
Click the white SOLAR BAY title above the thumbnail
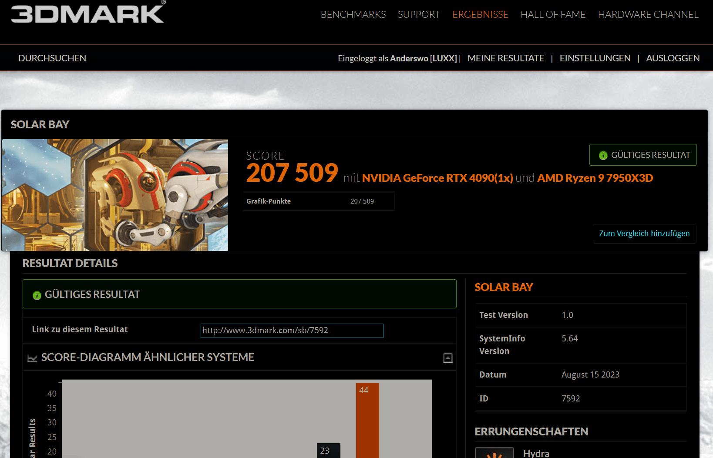tap(40, 124)
